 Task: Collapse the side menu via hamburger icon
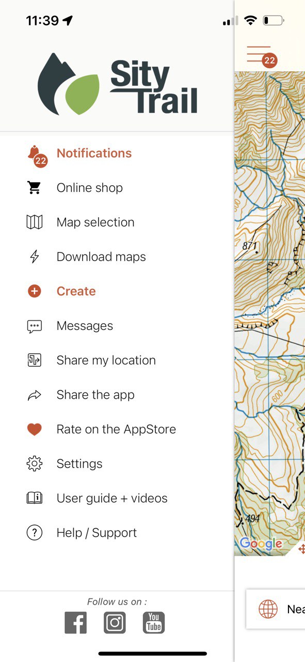click(x=260, y=54)
